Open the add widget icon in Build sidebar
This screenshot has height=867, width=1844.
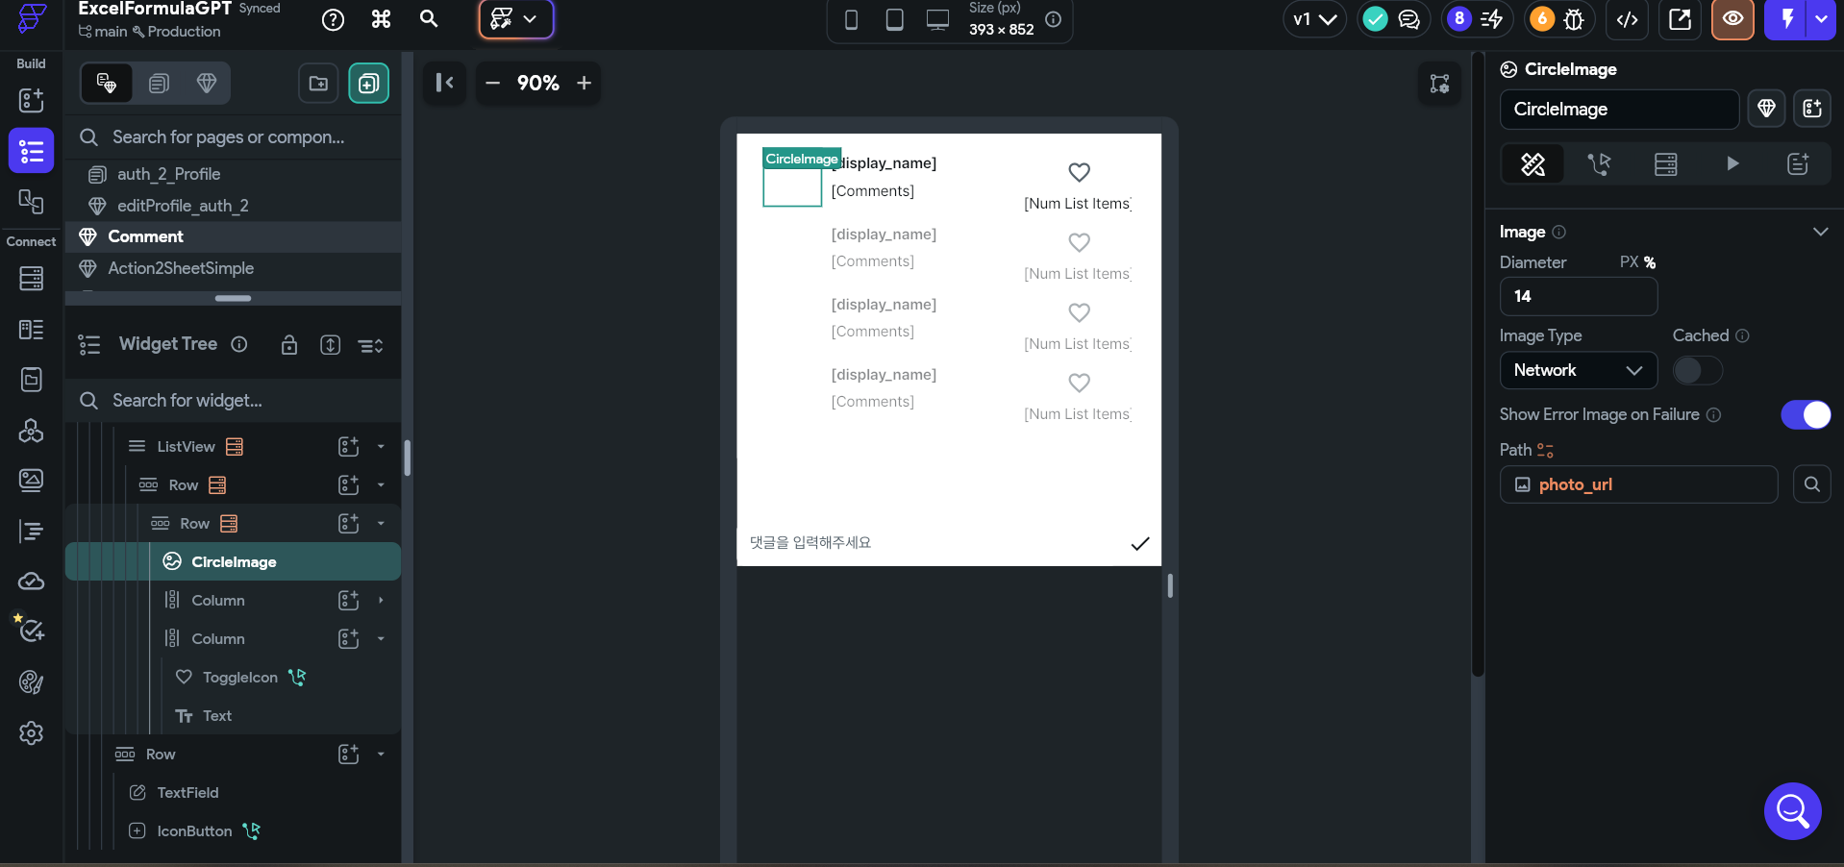click(x=31, y=100)
